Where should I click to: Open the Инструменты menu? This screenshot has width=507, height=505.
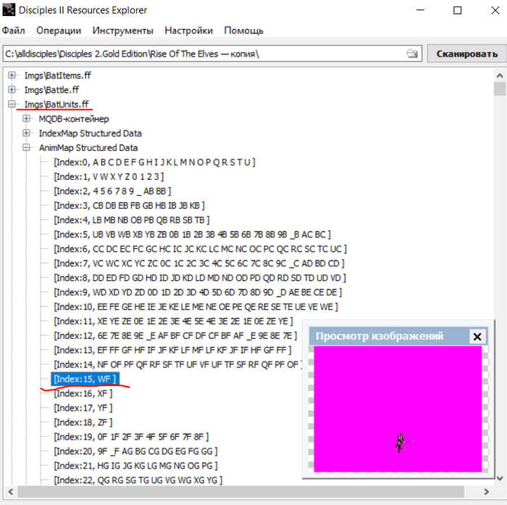tap(122, 30)
